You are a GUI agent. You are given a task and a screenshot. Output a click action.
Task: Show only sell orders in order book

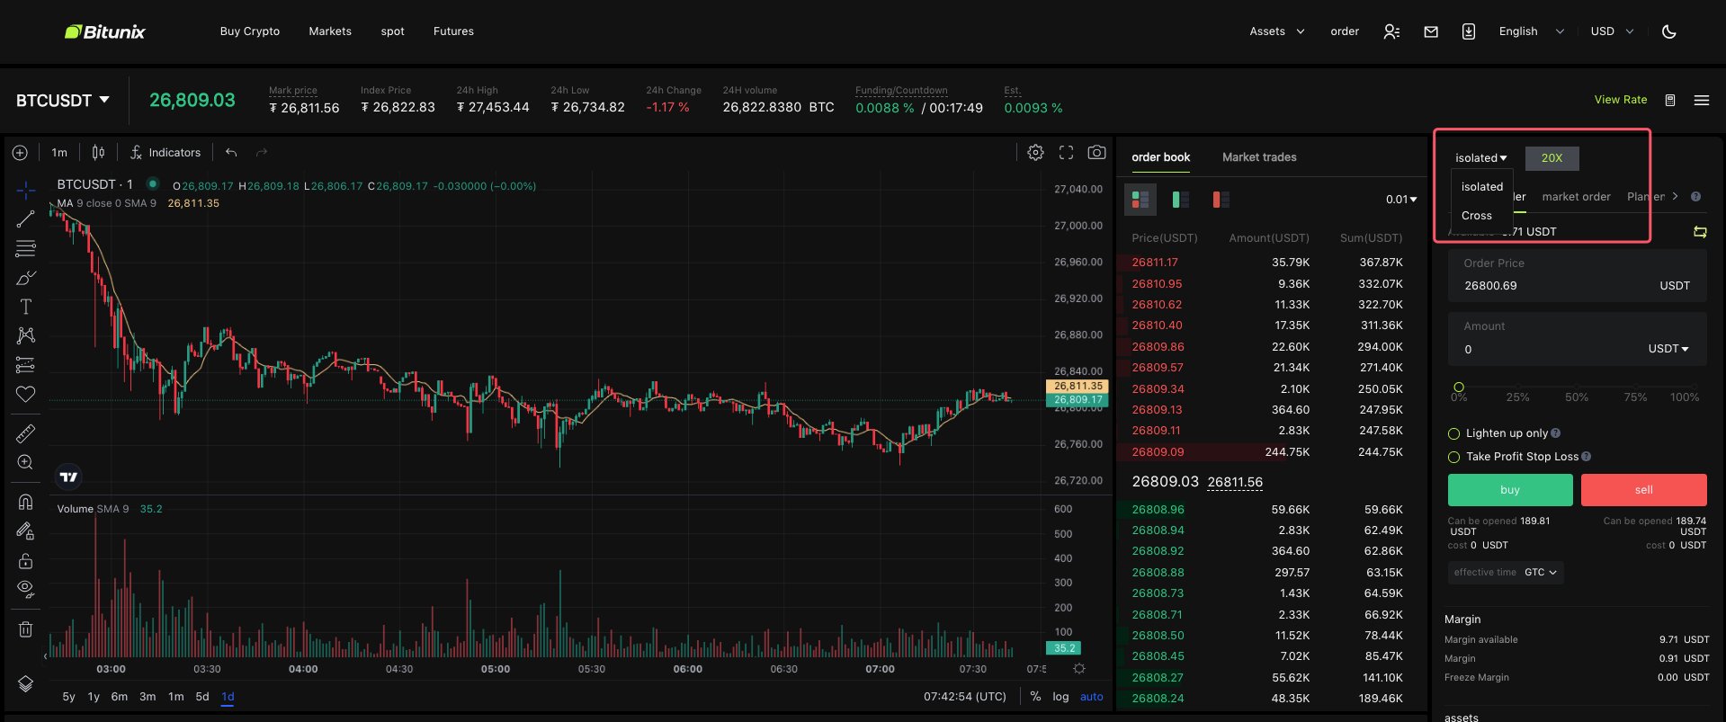click(1221, 200)
